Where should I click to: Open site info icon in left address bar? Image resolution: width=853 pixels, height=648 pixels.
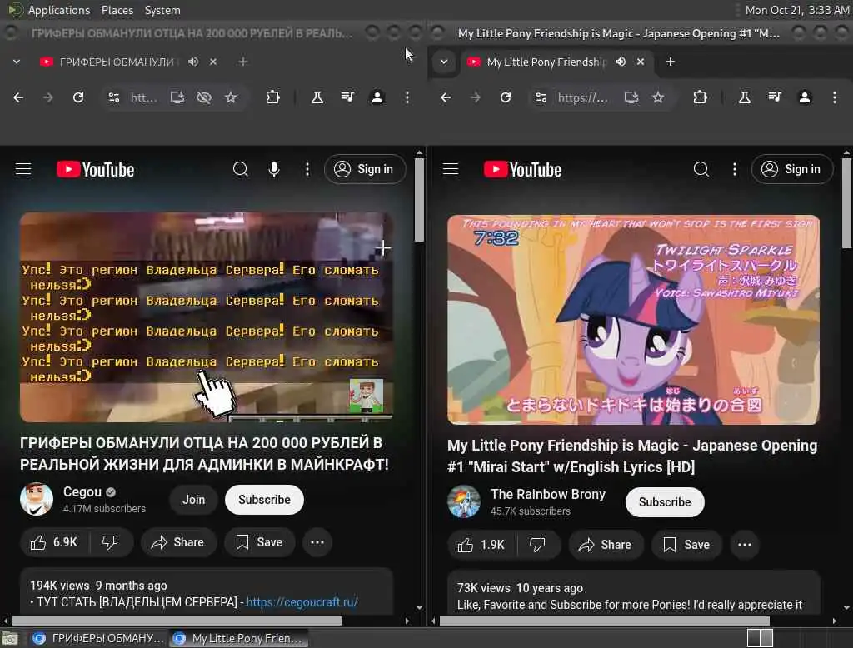113,97
